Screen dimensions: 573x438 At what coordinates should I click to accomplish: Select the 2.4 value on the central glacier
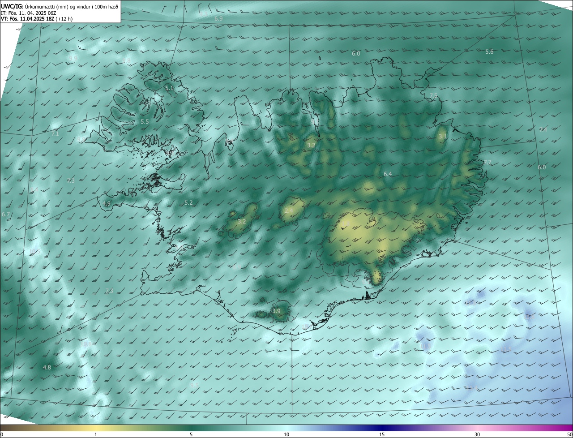pyautogui.click(x=289, y=210)
